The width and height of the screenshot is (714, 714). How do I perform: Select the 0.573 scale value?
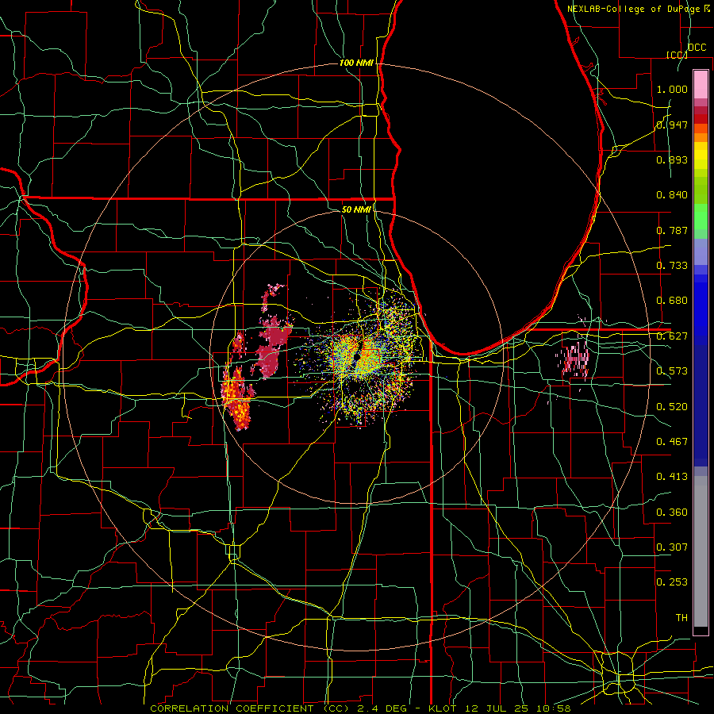pos(672,371)
